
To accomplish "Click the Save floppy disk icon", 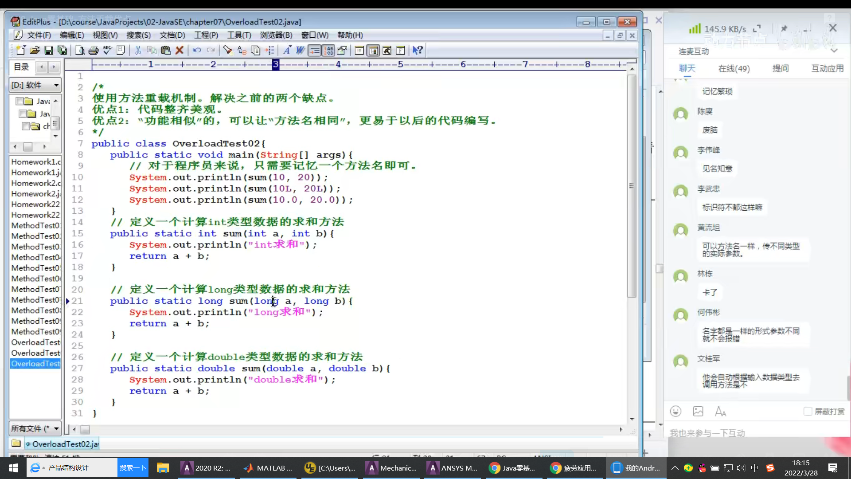I will 49,50.
